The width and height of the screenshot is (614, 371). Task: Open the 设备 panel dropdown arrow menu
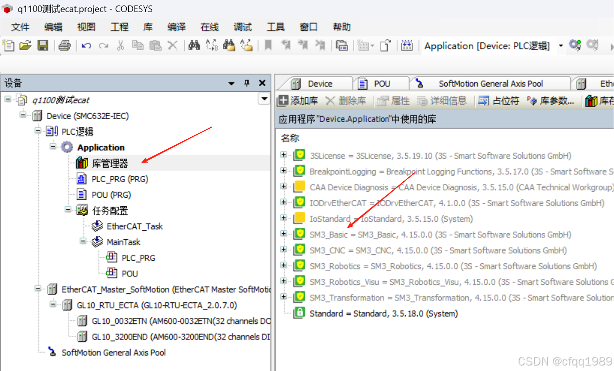tap(231, 84)
